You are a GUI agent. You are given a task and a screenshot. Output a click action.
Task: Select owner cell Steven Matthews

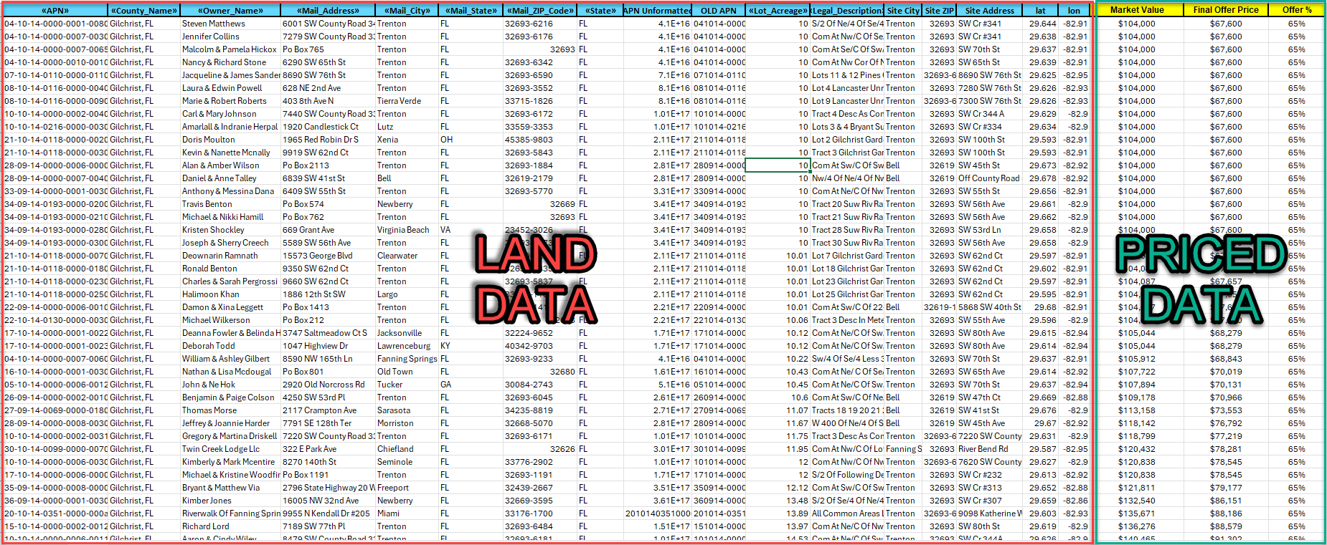tap(230, 24)
